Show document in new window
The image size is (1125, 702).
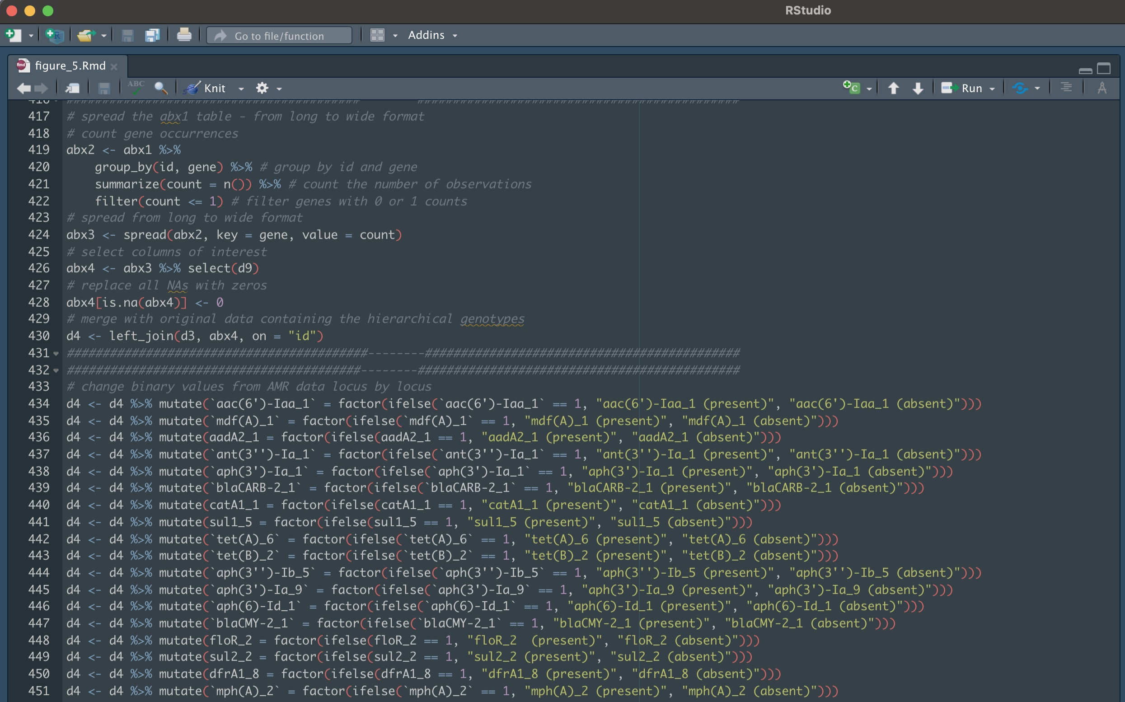[x=72, y=88]
